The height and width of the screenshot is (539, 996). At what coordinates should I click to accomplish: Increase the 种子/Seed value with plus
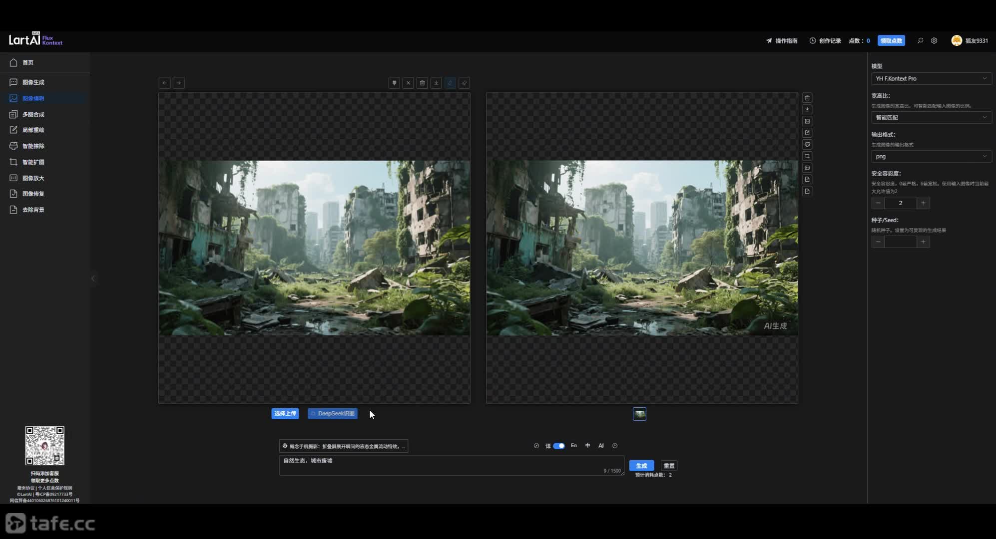923,242
